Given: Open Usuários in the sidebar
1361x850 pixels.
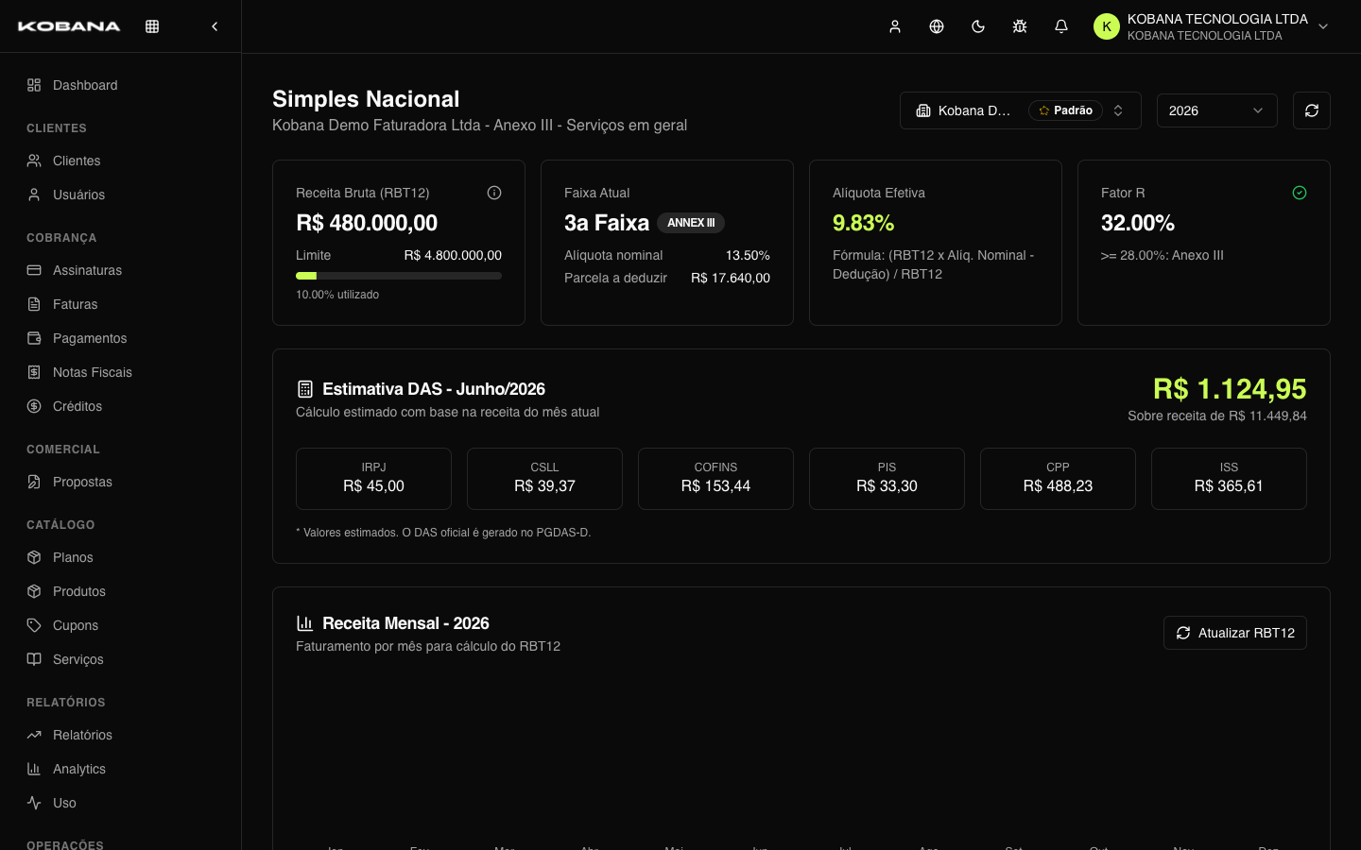Looking at the screenshot, I should [120, 195].
